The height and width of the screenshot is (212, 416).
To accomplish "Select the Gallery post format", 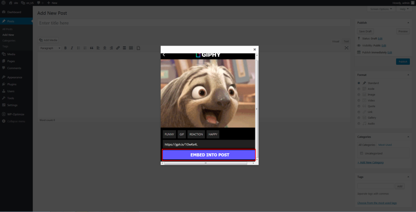I will 359,118.
